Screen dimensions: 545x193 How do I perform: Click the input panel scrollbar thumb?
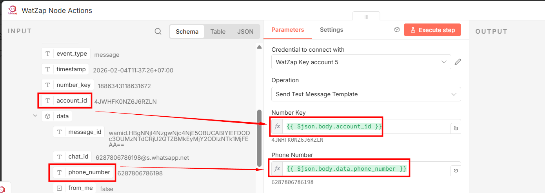(259, 137)
